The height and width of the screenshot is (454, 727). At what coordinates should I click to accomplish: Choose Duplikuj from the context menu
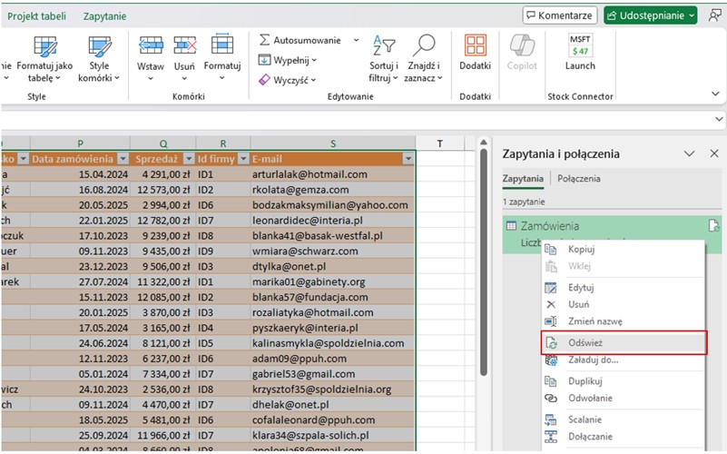click(624, 381)
